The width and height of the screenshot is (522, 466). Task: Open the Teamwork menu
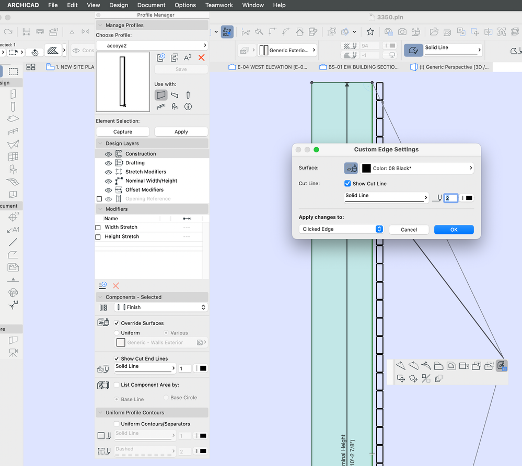tap(219, 5)
